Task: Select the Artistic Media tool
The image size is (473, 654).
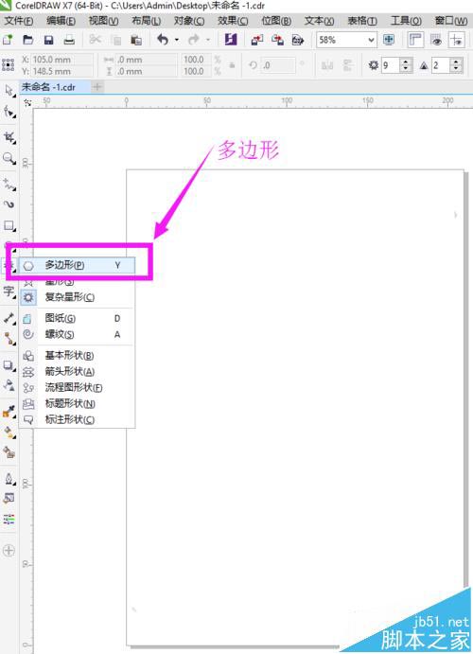Action: 9,204
